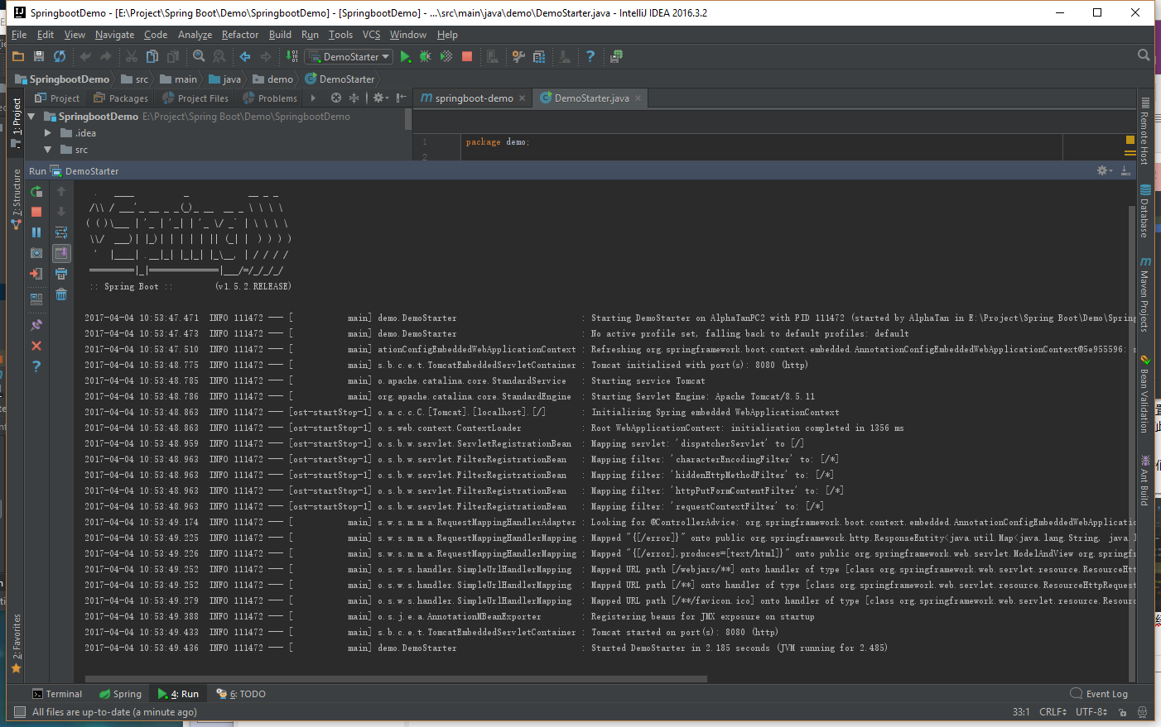Show more Project view tabs arrow
This screenshot has height=727, width=1161.
tap(313, 98)
